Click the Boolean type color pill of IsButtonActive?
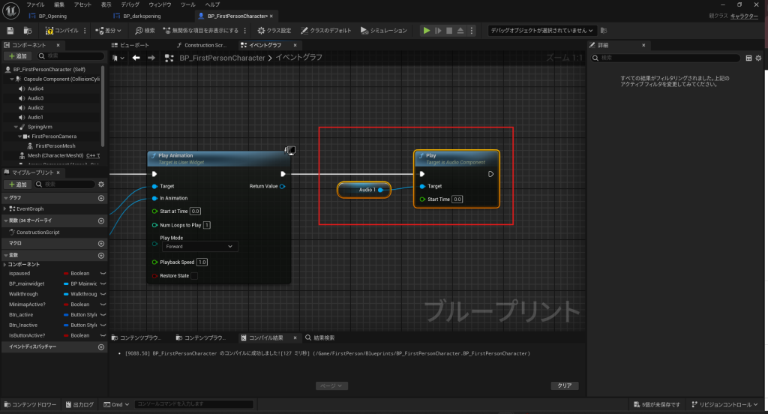The width and height of the screenshot is (768, 414). (66, 335)
